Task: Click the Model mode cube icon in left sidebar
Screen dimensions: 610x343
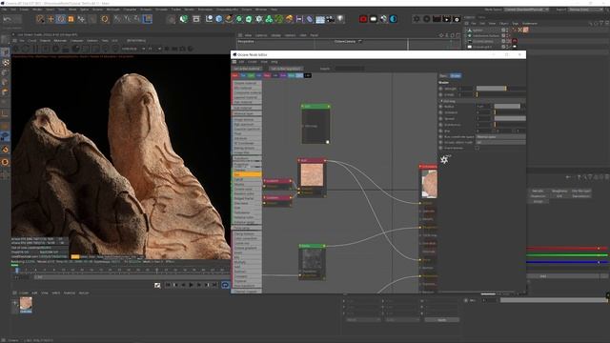Action: pyautogui.click(x=5, y=52)
